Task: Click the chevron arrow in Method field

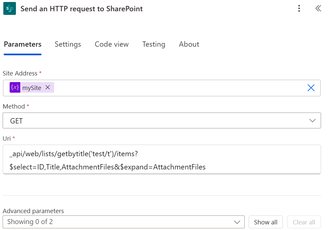Action: [312, 121]
